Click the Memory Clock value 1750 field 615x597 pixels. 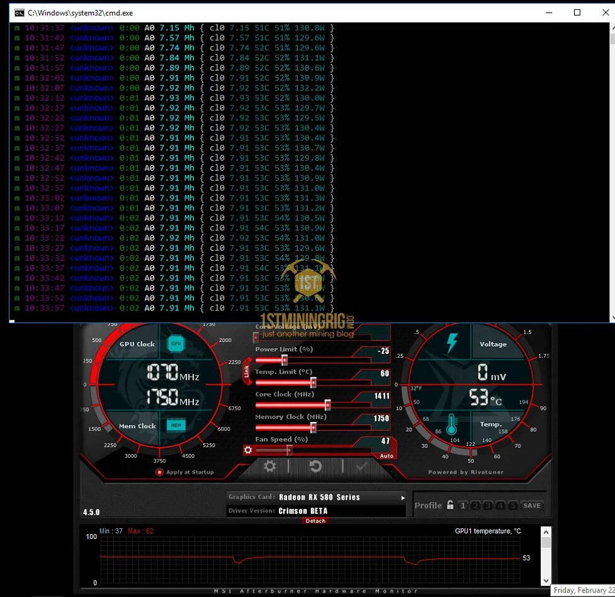pos(381,418)
